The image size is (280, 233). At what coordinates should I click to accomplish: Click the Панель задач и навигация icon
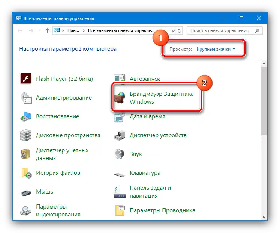click(119, 192)
